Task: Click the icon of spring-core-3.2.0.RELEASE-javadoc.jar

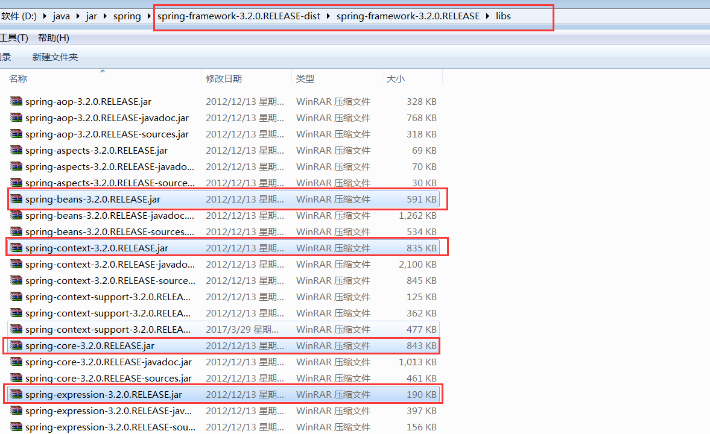Action: point(16,362)
